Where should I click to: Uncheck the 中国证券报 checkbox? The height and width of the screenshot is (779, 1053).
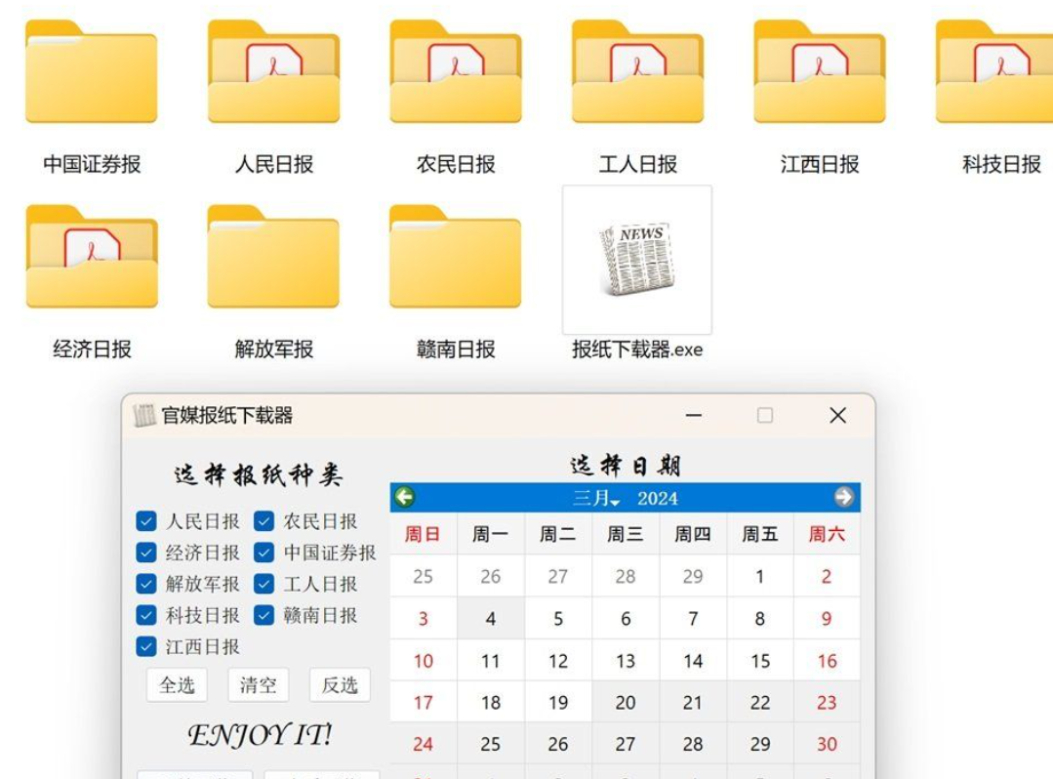click(263, 553)
